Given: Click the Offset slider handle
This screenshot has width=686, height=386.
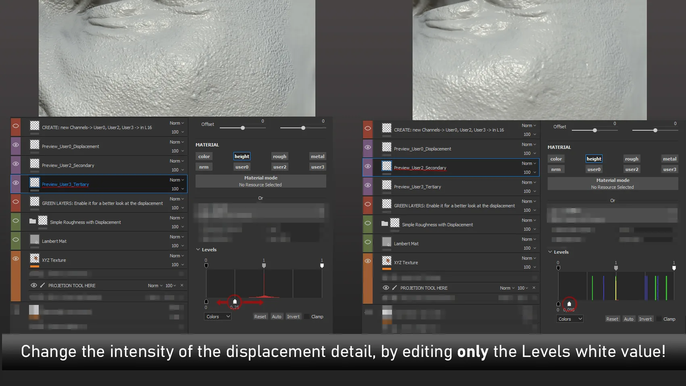Looking at the screenshot, I should pyautogui.click(x=242, y=127).
